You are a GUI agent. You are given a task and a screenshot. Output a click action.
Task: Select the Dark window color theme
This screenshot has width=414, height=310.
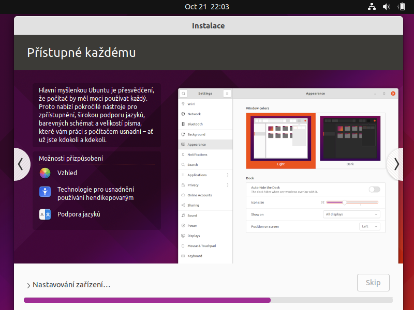click(x=350, y=138)
